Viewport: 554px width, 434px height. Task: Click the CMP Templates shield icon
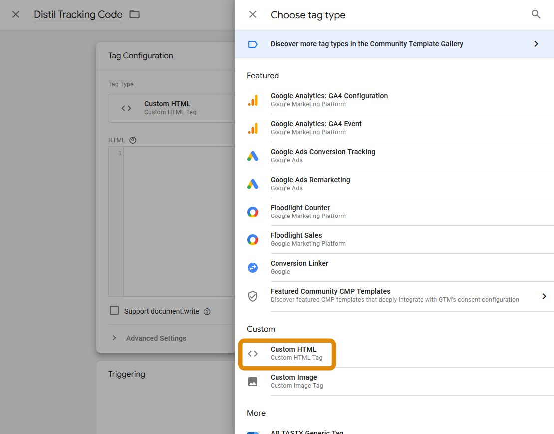tap(253, 296)
